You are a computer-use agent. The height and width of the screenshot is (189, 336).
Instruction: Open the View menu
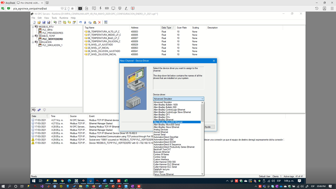coord(47,18)
